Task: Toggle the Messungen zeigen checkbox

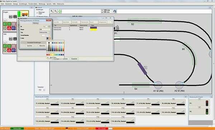Action: click(x=37, y=12)
